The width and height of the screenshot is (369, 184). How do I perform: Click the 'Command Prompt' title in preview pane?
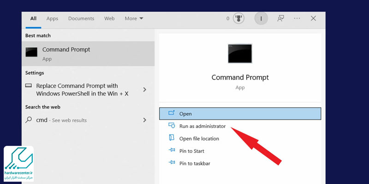pyautogui.click(x=240, y=77)
